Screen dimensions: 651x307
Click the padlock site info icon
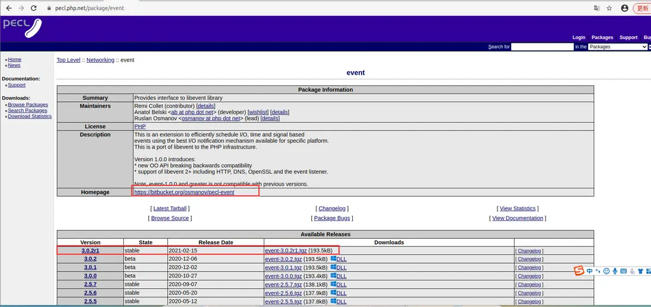tap(49, 8)
